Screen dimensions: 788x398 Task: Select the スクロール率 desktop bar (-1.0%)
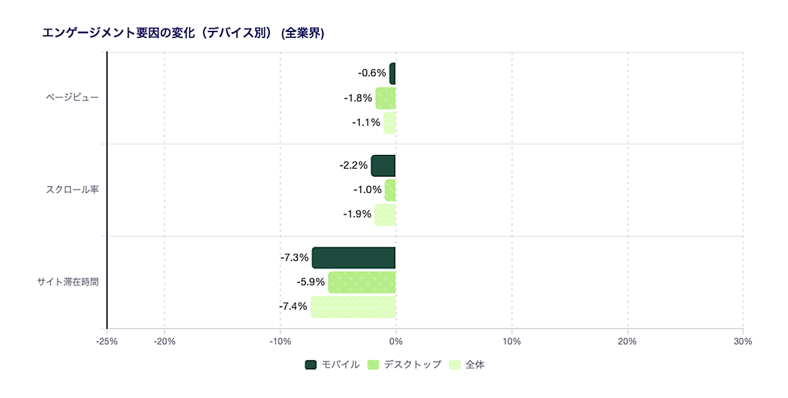click(390, 190)
